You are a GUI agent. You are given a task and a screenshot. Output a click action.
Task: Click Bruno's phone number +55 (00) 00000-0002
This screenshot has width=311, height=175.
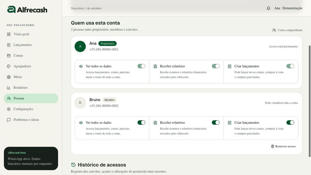click(x=104, y=106)
